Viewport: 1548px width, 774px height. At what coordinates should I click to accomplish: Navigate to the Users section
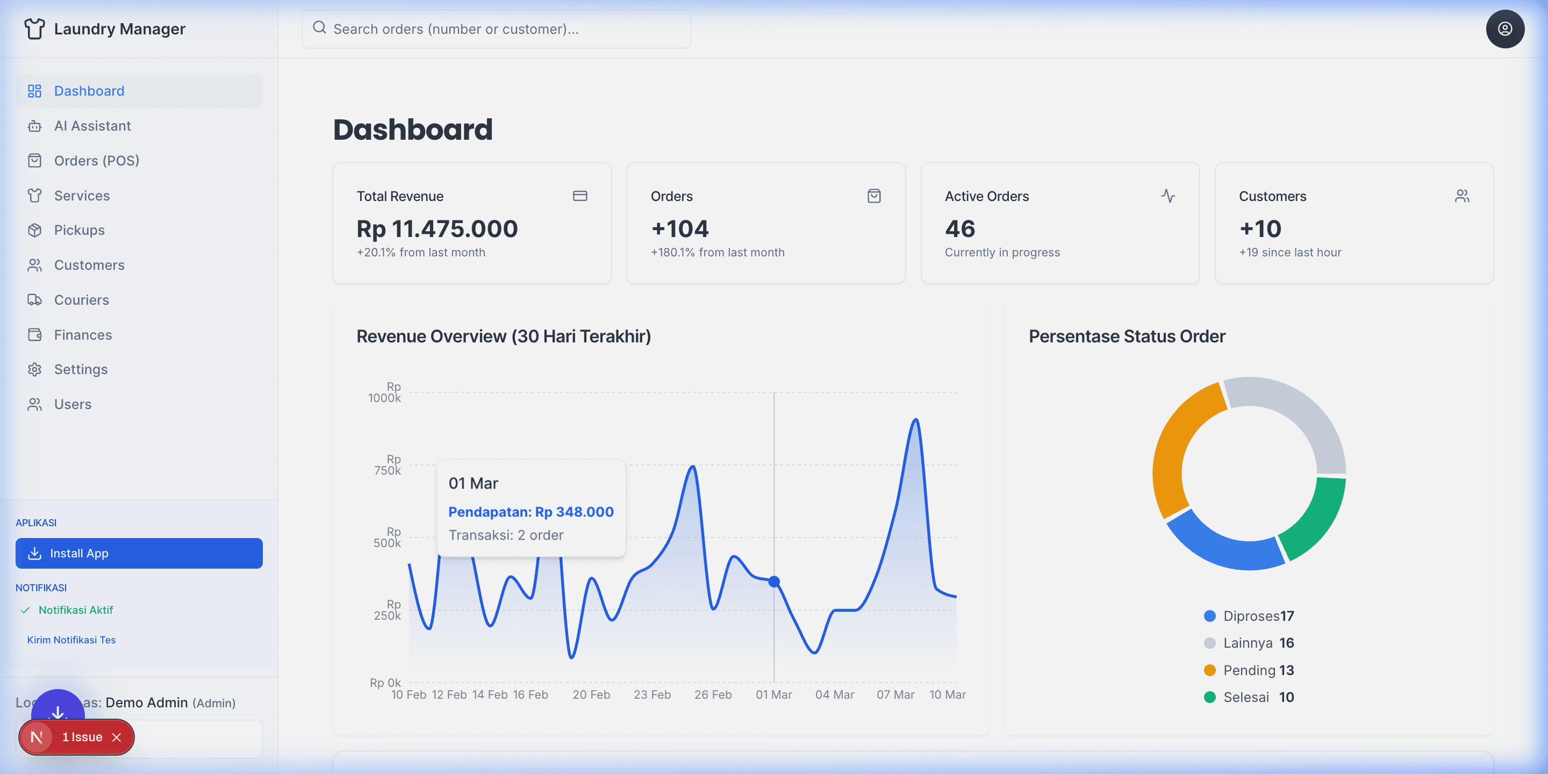click(72, 404)
